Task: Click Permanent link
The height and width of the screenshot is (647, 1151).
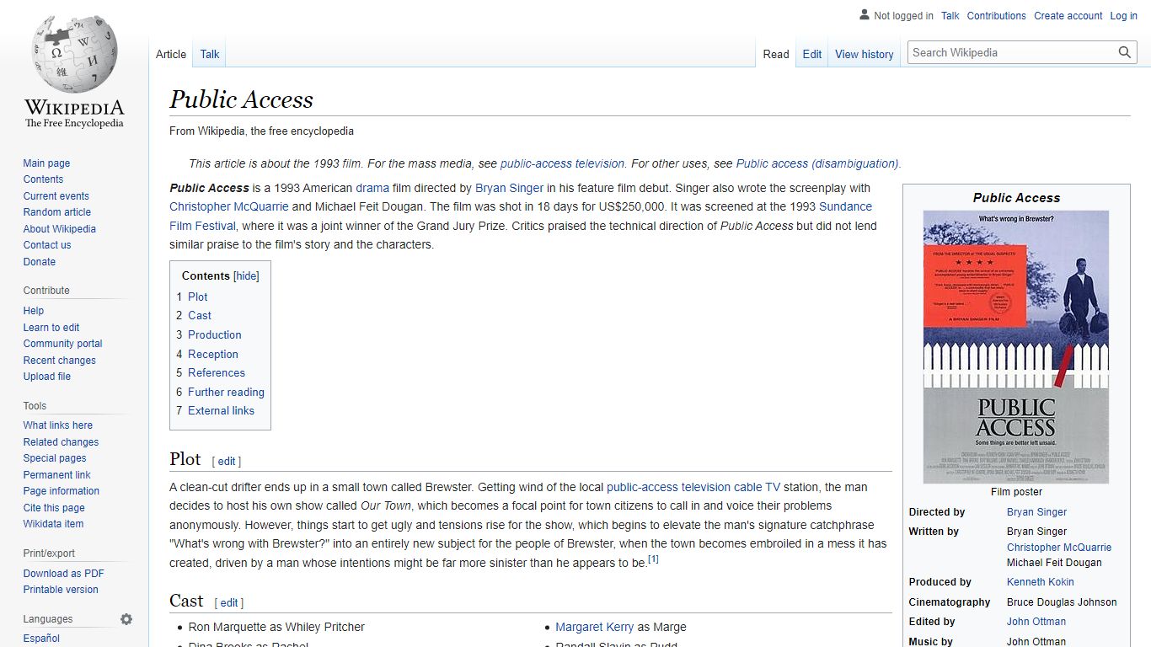Action: point(56,475)
